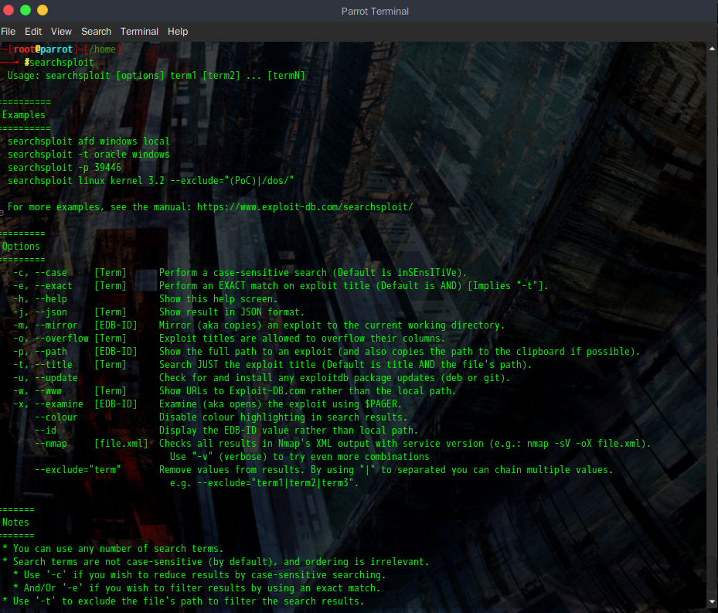The image size is (718, 613).
Task: Click the Parrot Terminal title bar text
Action: [375, 10]
